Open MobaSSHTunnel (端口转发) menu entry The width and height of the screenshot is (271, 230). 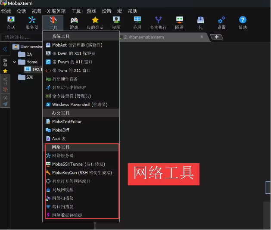78,164
